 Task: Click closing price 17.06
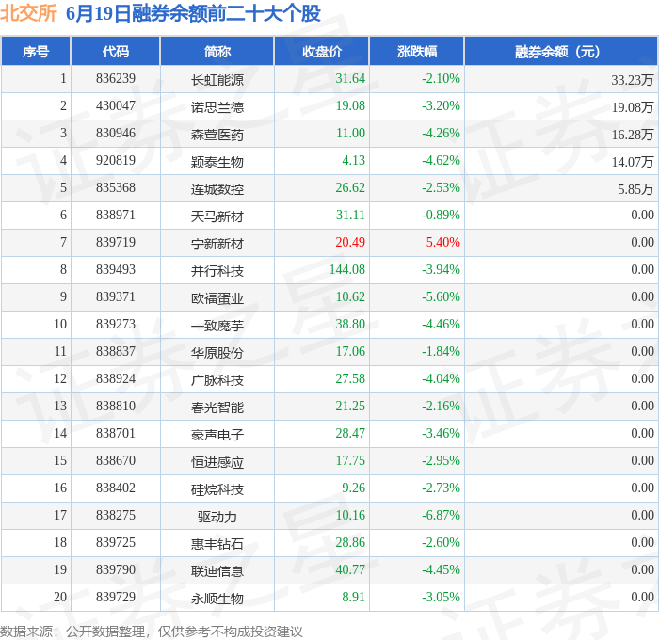(350, 352)
